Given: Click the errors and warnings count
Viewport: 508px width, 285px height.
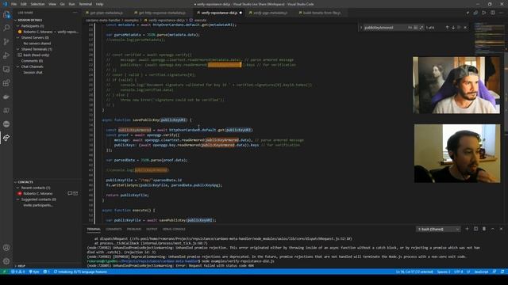Looking at the screenshot, I should tap(18, 272).
